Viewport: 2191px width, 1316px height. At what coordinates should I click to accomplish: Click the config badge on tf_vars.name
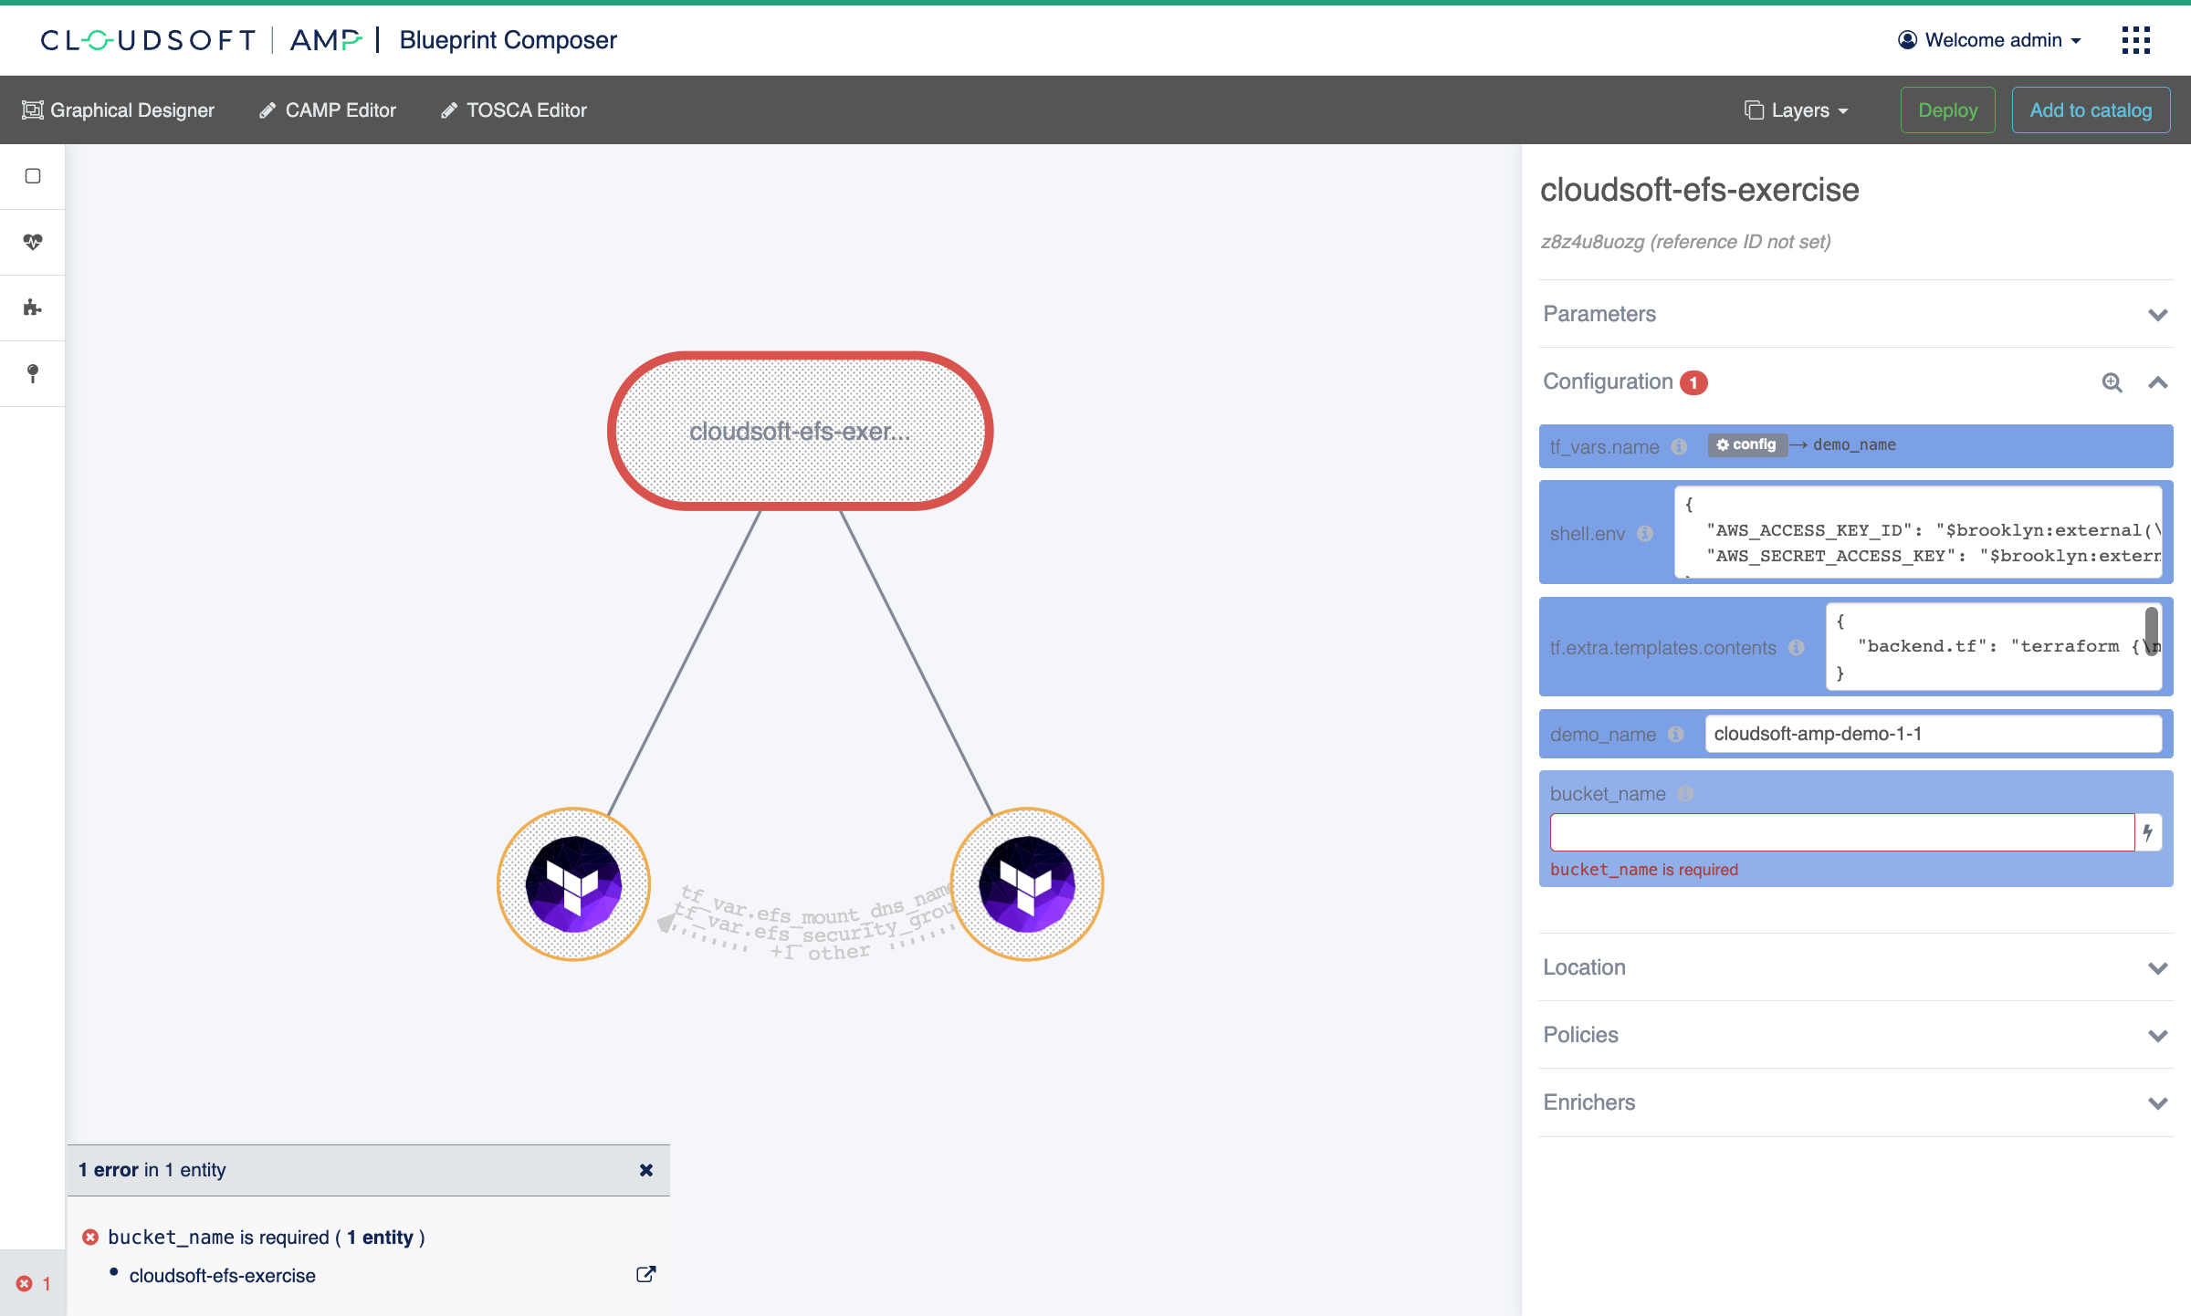[x=1746, y=444]
